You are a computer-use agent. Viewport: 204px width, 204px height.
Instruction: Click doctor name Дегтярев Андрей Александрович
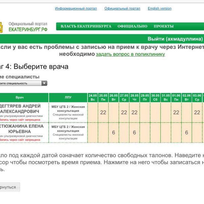(x=19, y=109)
